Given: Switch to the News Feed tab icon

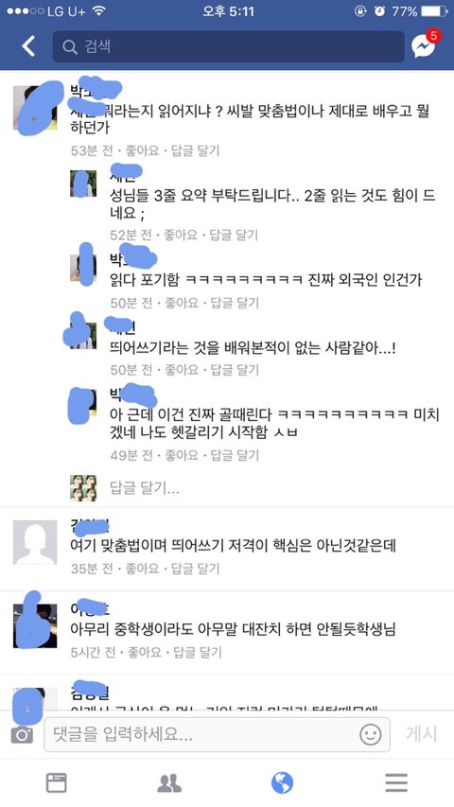Looking at the screenshot, I should pyautogui.click(x=57, y=782).
